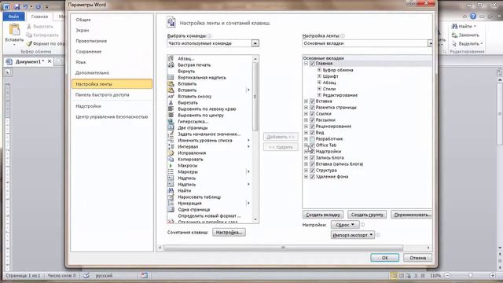
Task: Confirm with the ОК button
Action: point(385,258)
